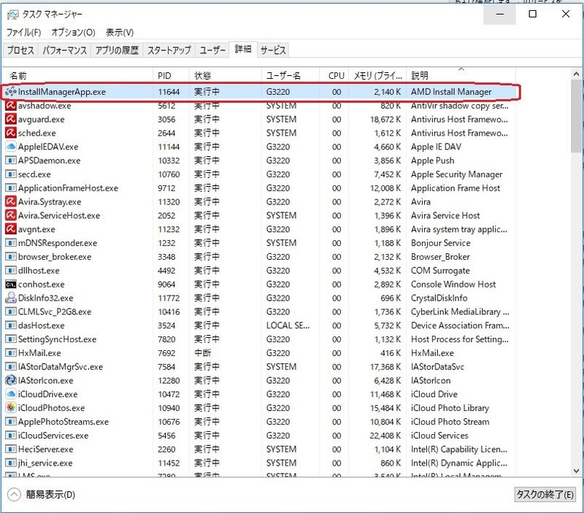
Task: Select the 詳細 tab
Action: (x=243, y=49)
